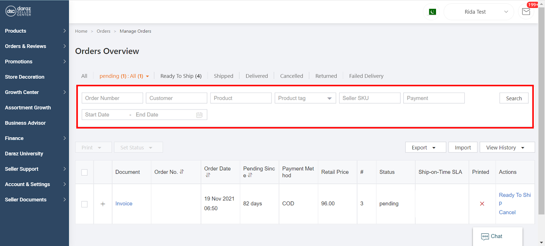Switch to the Cancelled tab
This screenshot has height=246, width=545.
[292, 76]
